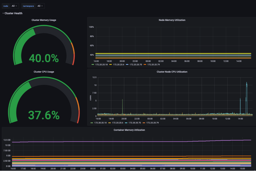The height and width of the screenshot is (171, 256).
Task: Toggle 172.20.20.18 series in Node Memory legend
Action: (x=101, y=65)
